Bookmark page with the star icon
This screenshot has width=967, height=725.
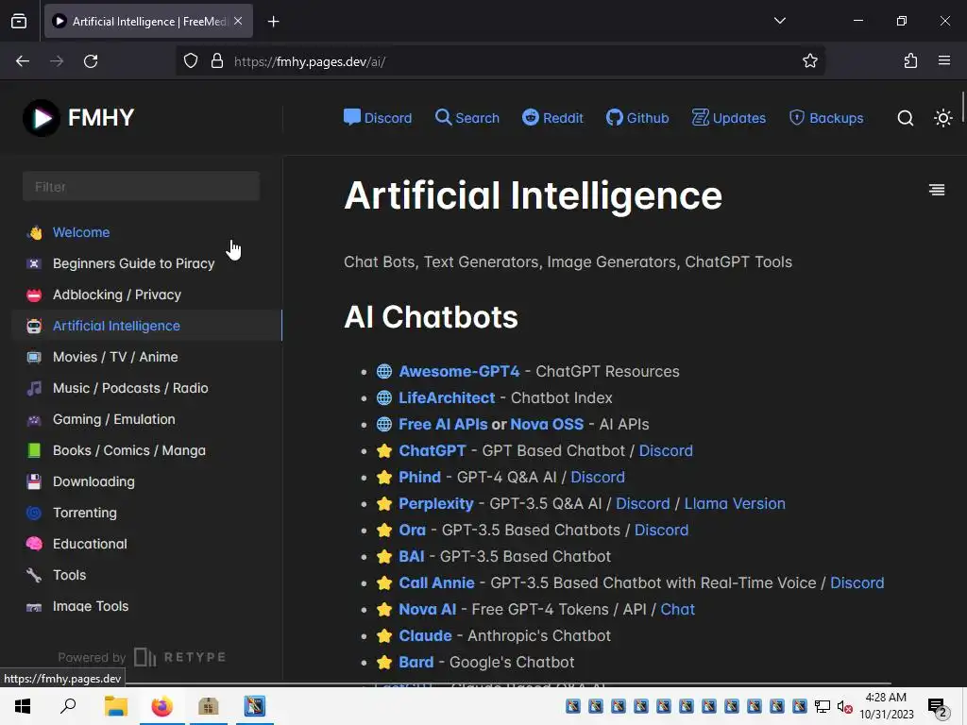point(809,61)
